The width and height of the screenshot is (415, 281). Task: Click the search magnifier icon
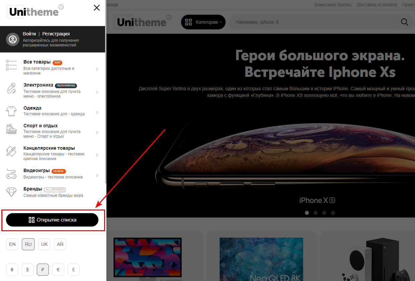click(x=404, y=22)
